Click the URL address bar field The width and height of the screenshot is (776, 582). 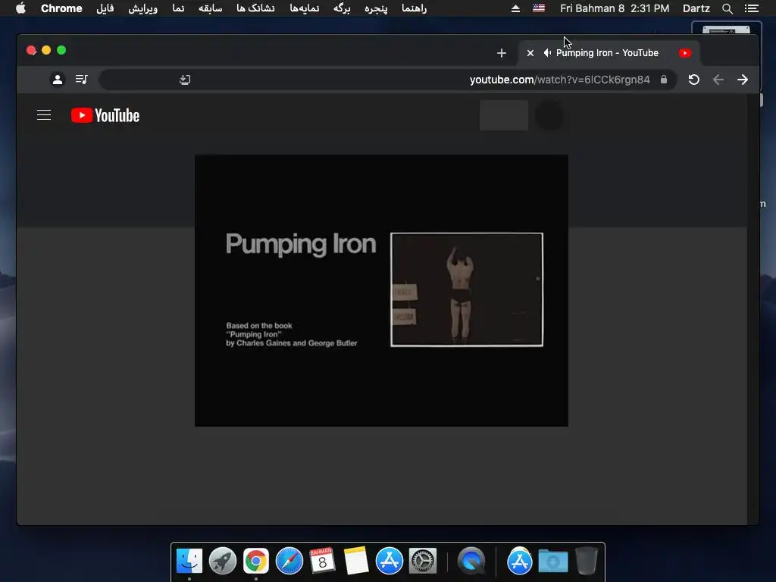(387, 80)
